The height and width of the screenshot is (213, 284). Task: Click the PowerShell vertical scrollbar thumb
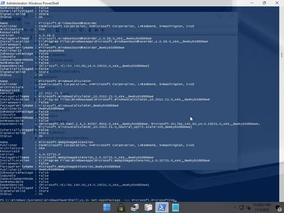[x=282, y=55]
